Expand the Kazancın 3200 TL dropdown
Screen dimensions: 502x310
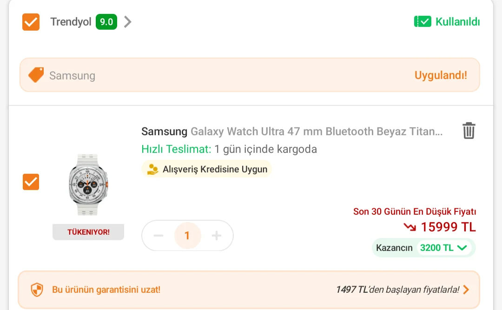462,248
